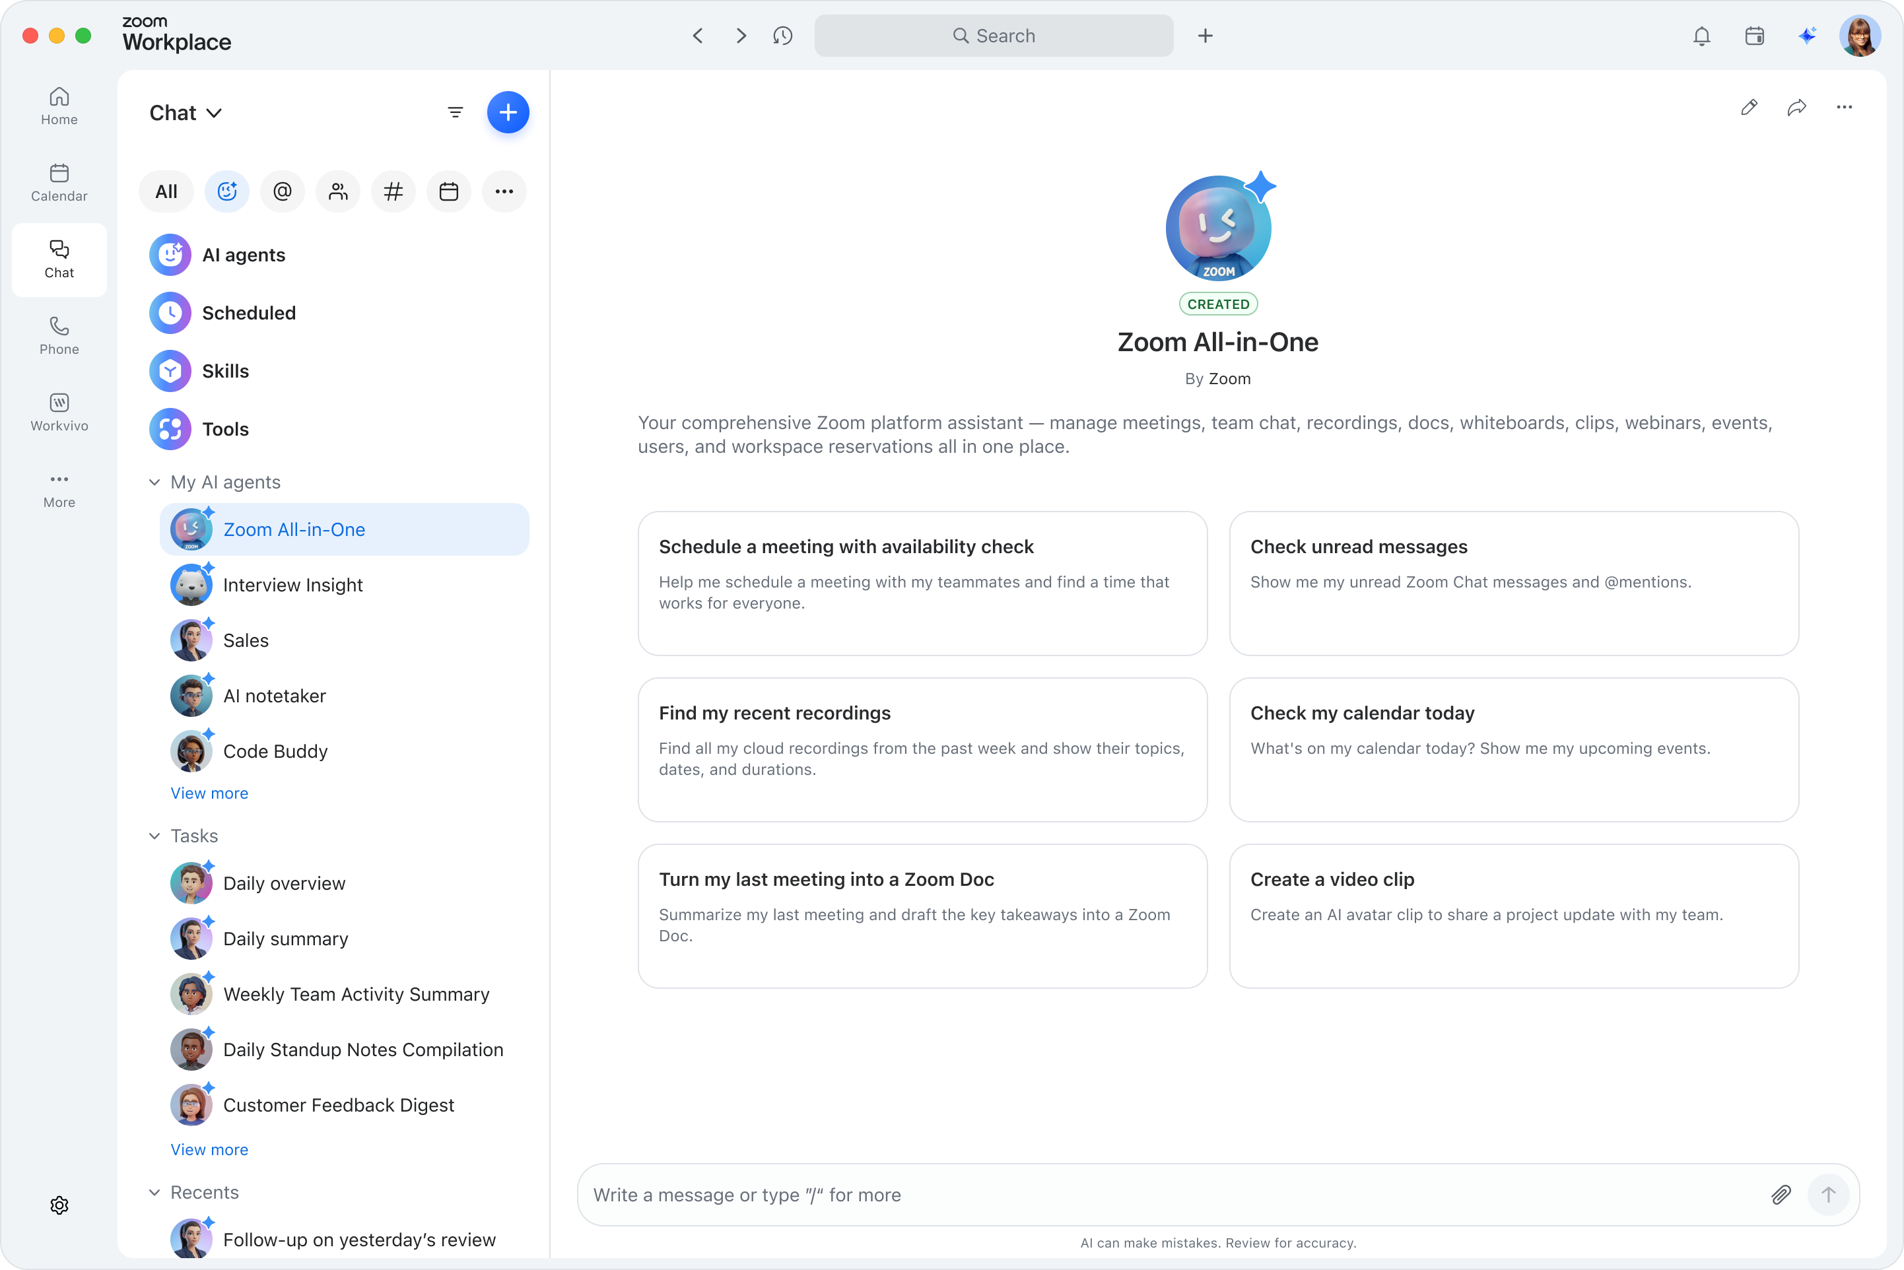This screenshot has width=1904, height=1270.
Task: Open the Home section in sidebar
Action: click(59, 106)
